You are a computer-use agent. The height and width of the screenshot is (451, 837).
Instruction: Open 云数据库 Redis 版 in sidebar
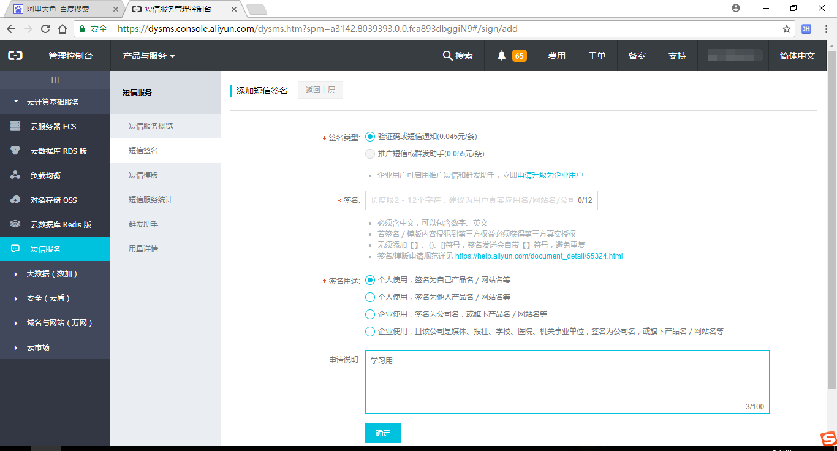point(61,224)
